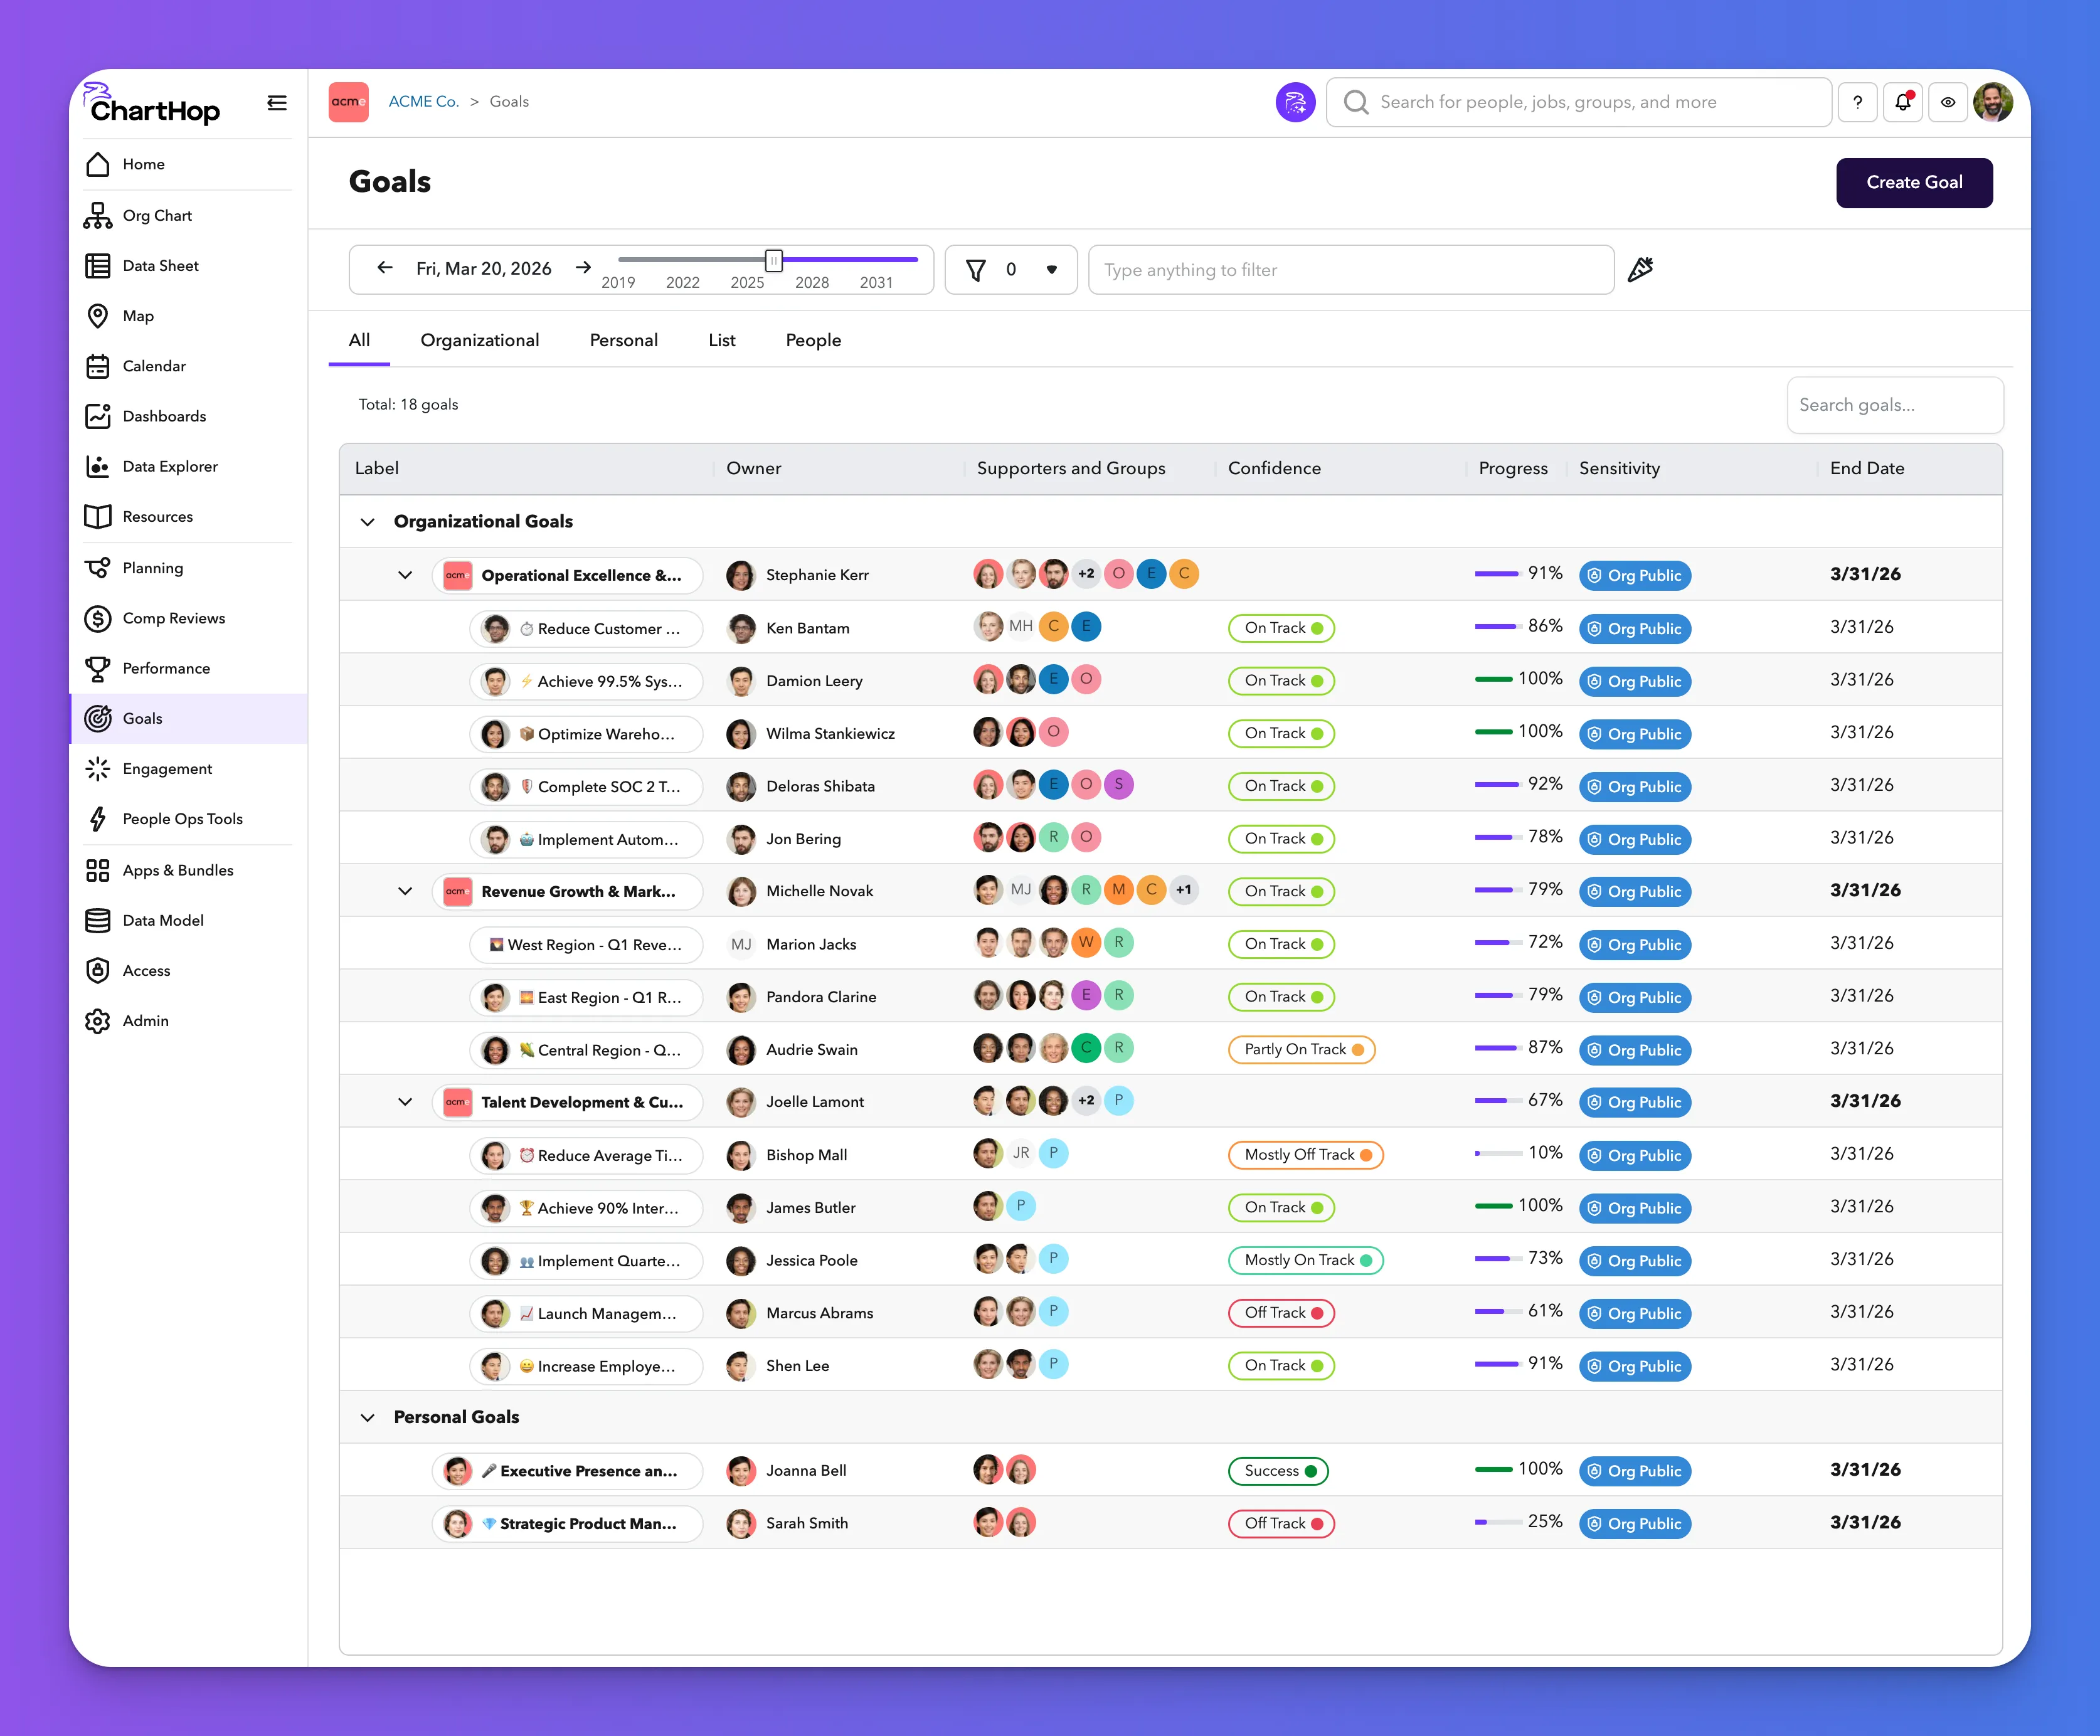Focus the Search goals field
Image resolution: width=2100 pixels, height=1736 pixels.
pyautogui.click(x=1895, y=405)
